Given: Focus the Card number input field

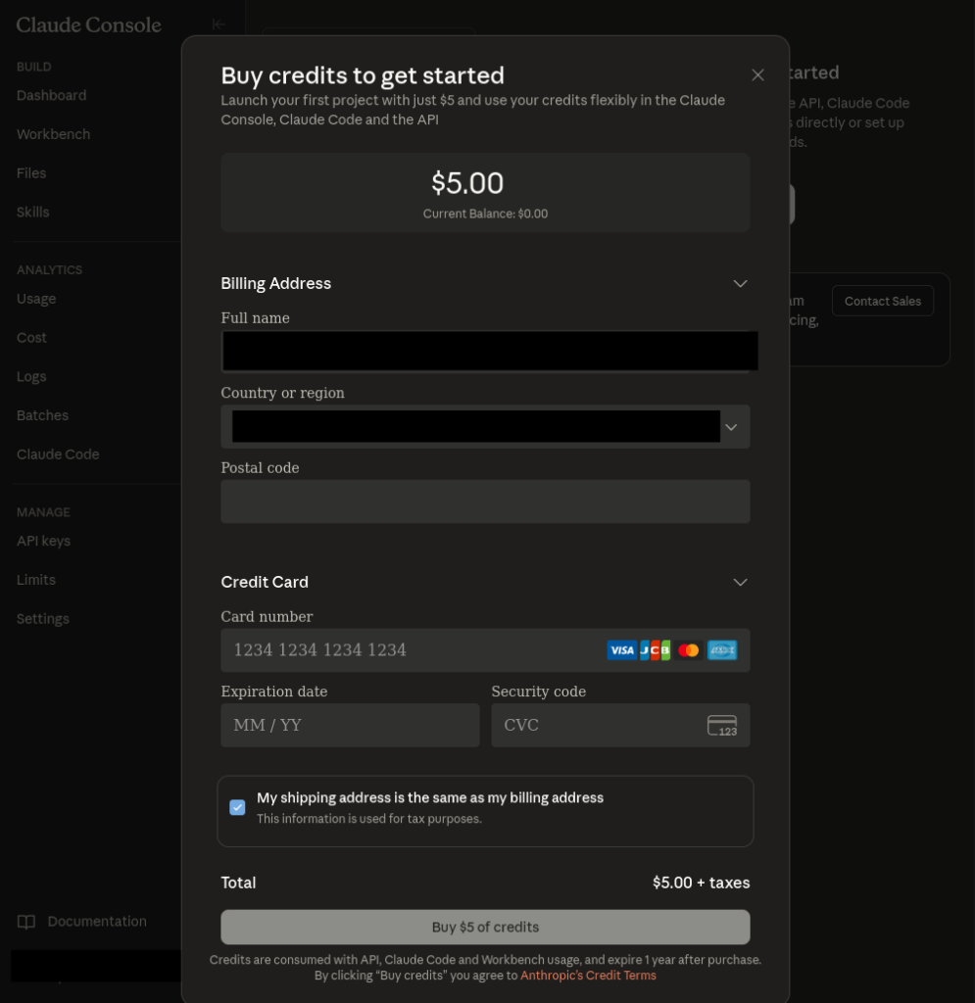Looking at the screenshot, I should pyautogui.click(x=412, y=650).
